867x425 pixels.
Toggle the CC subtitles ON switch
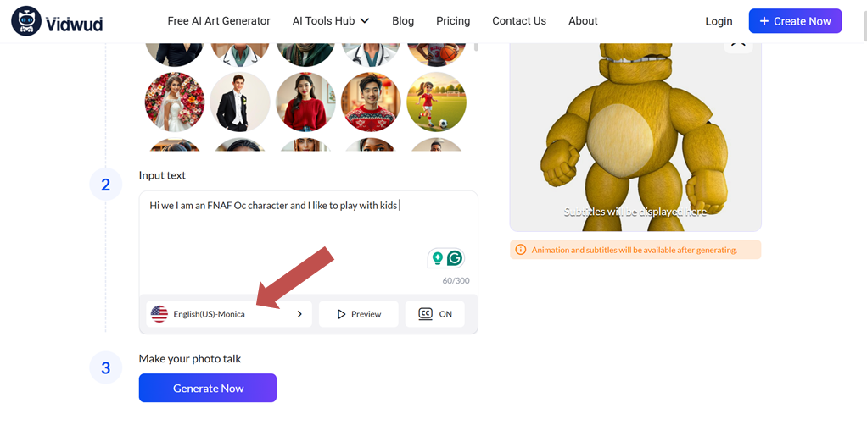(434, 314)
